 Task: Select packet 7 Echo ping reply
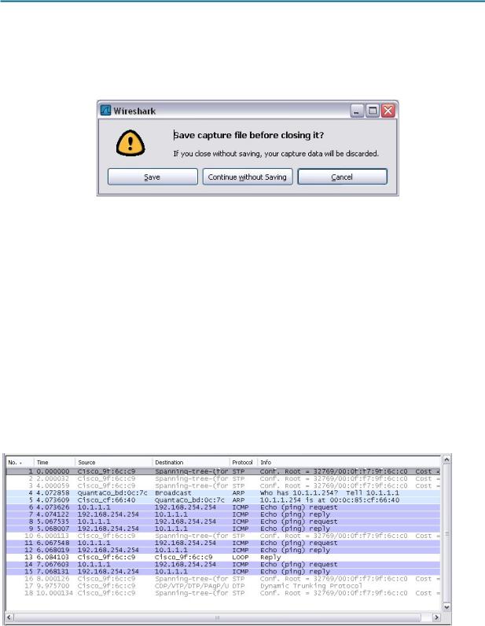pyautogui.click(x=223, y=514)
